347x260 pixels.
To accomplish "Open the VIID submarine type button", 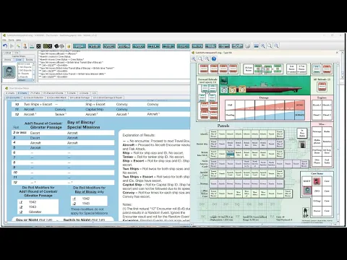I will 139,46.
